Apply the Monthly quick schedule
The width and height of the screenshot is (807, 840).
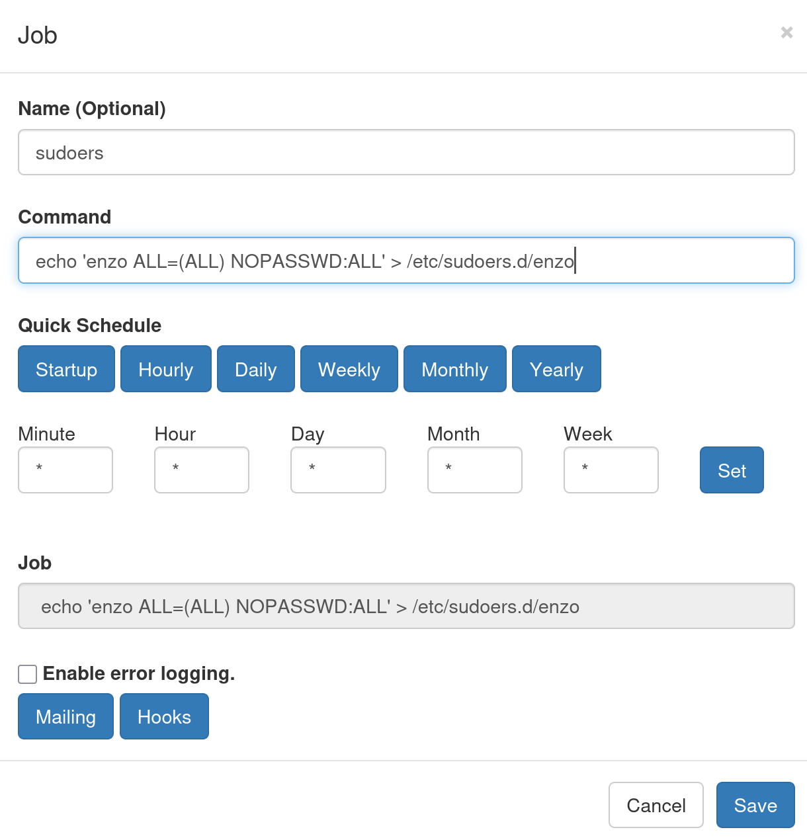tap(455, 369)
